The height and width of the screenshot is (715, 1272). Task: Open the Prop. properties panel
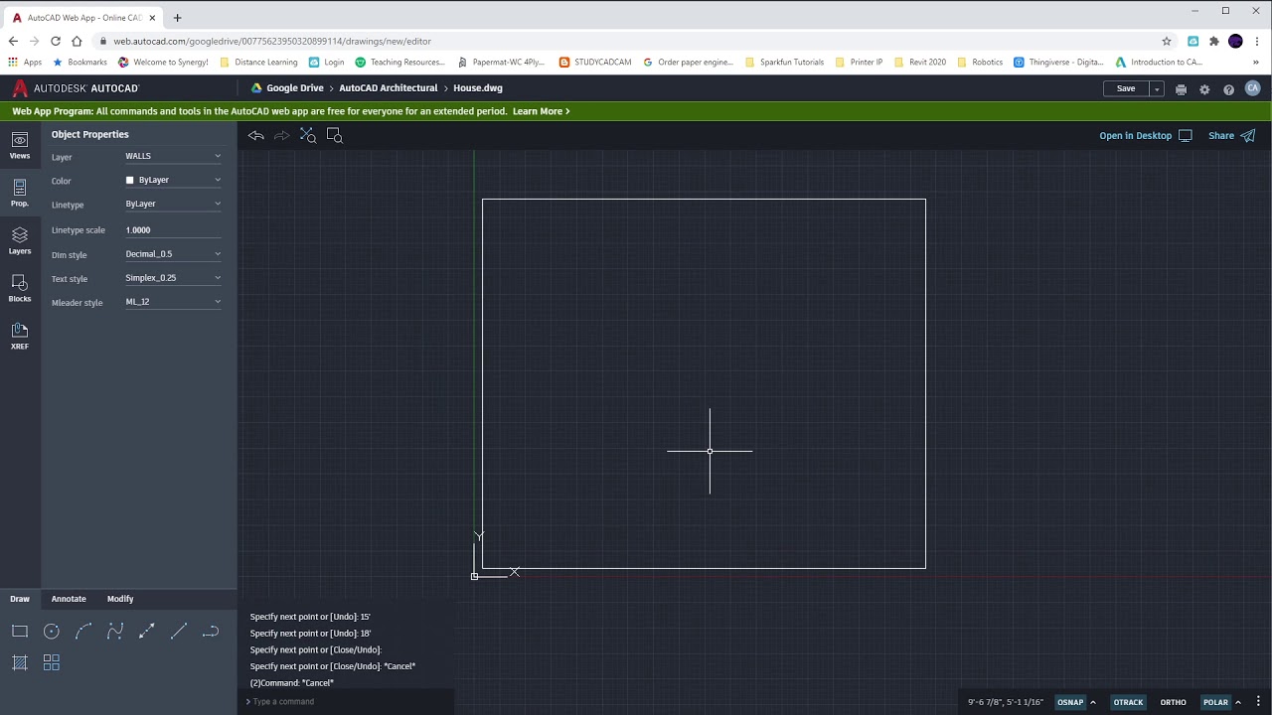pos(20,194)
